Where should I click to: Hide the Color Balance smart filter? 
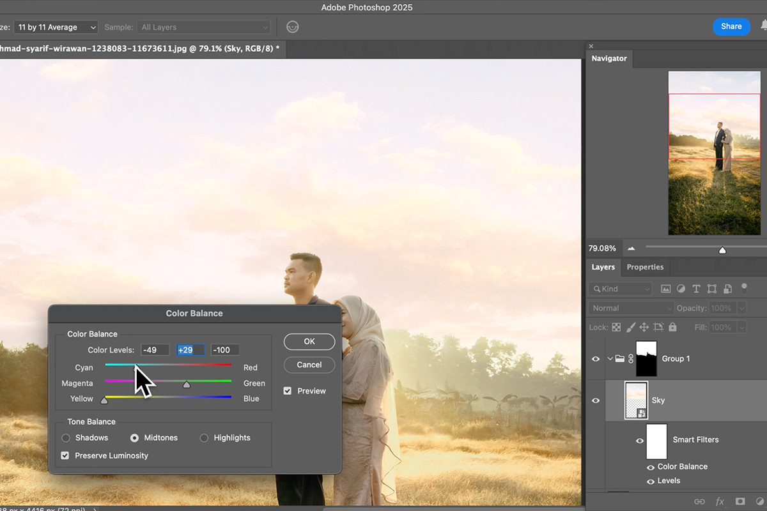[651, 467]
